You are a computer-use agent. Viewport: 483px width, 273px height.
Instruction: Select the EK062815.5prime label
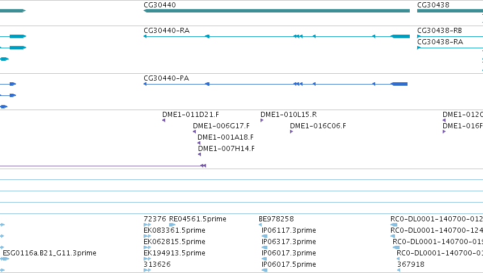[174, 242]
